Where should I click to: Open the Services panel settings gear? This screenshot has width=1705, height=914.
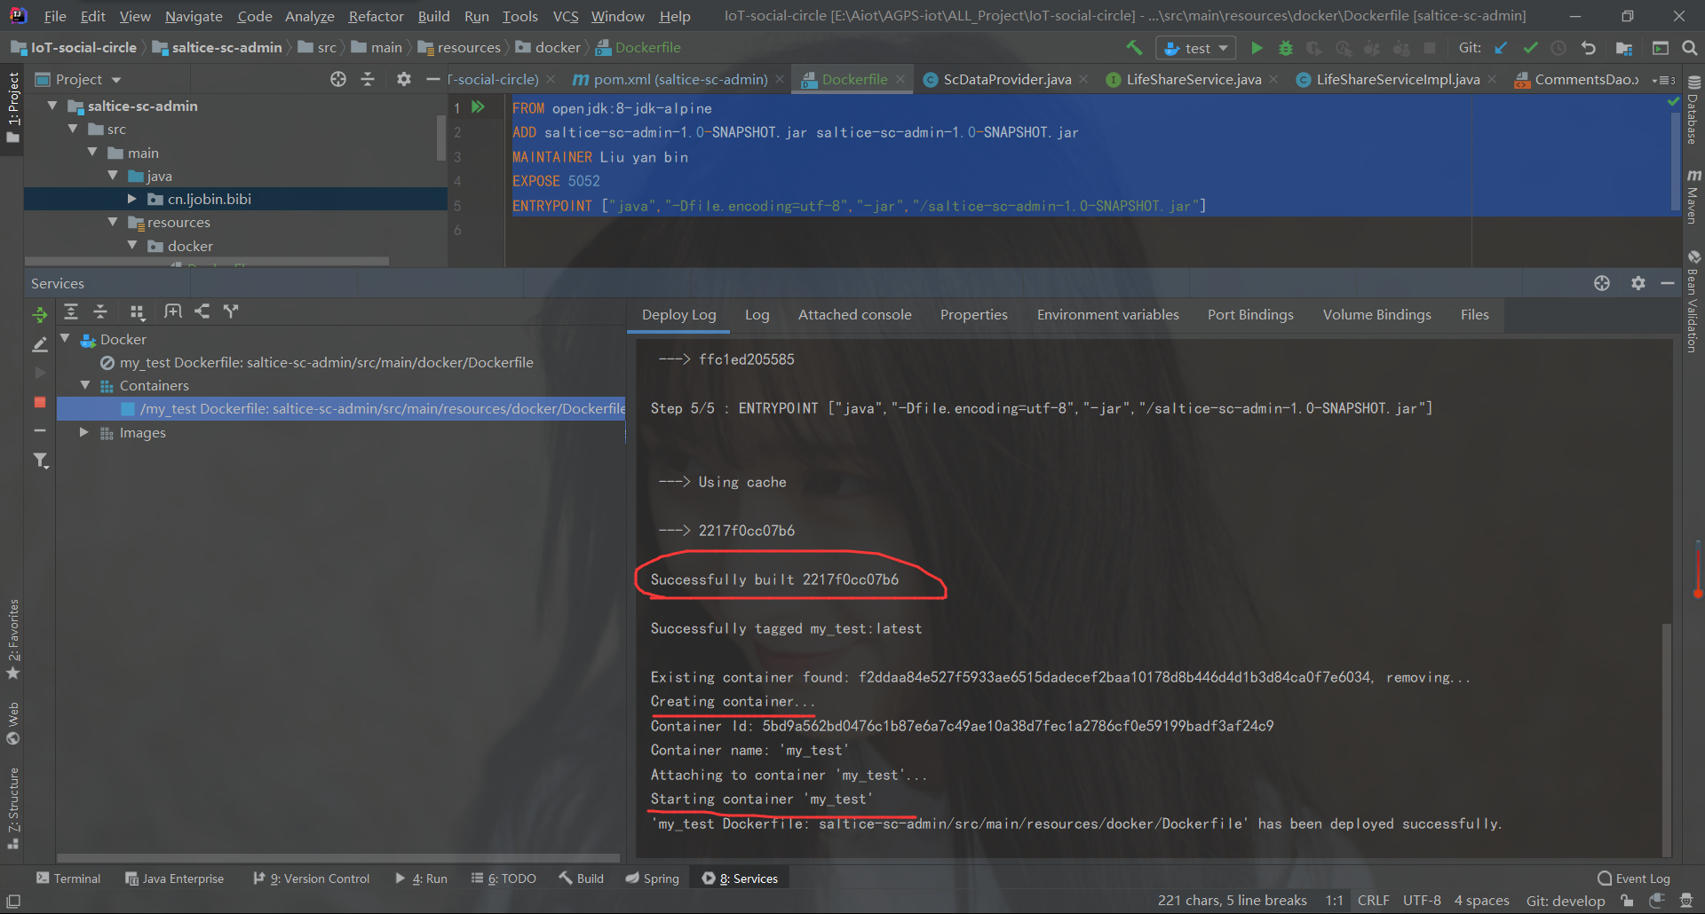click(x=1638, y=283)
